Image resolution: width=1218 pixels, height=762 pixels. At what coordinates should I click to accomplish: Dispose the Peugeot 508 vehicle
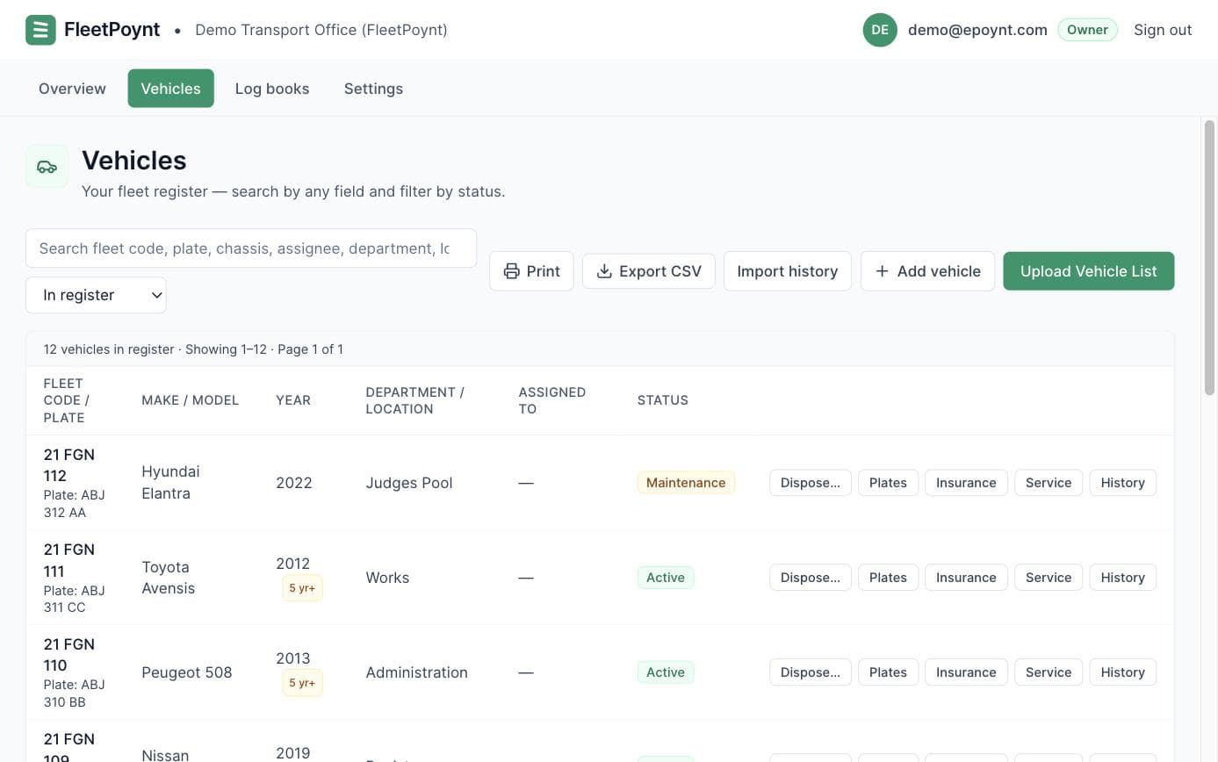pyautogui.click(x=810, y=672)
